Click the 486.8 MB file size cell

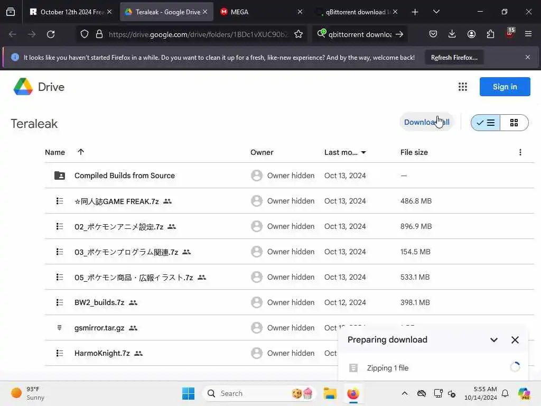416,201
